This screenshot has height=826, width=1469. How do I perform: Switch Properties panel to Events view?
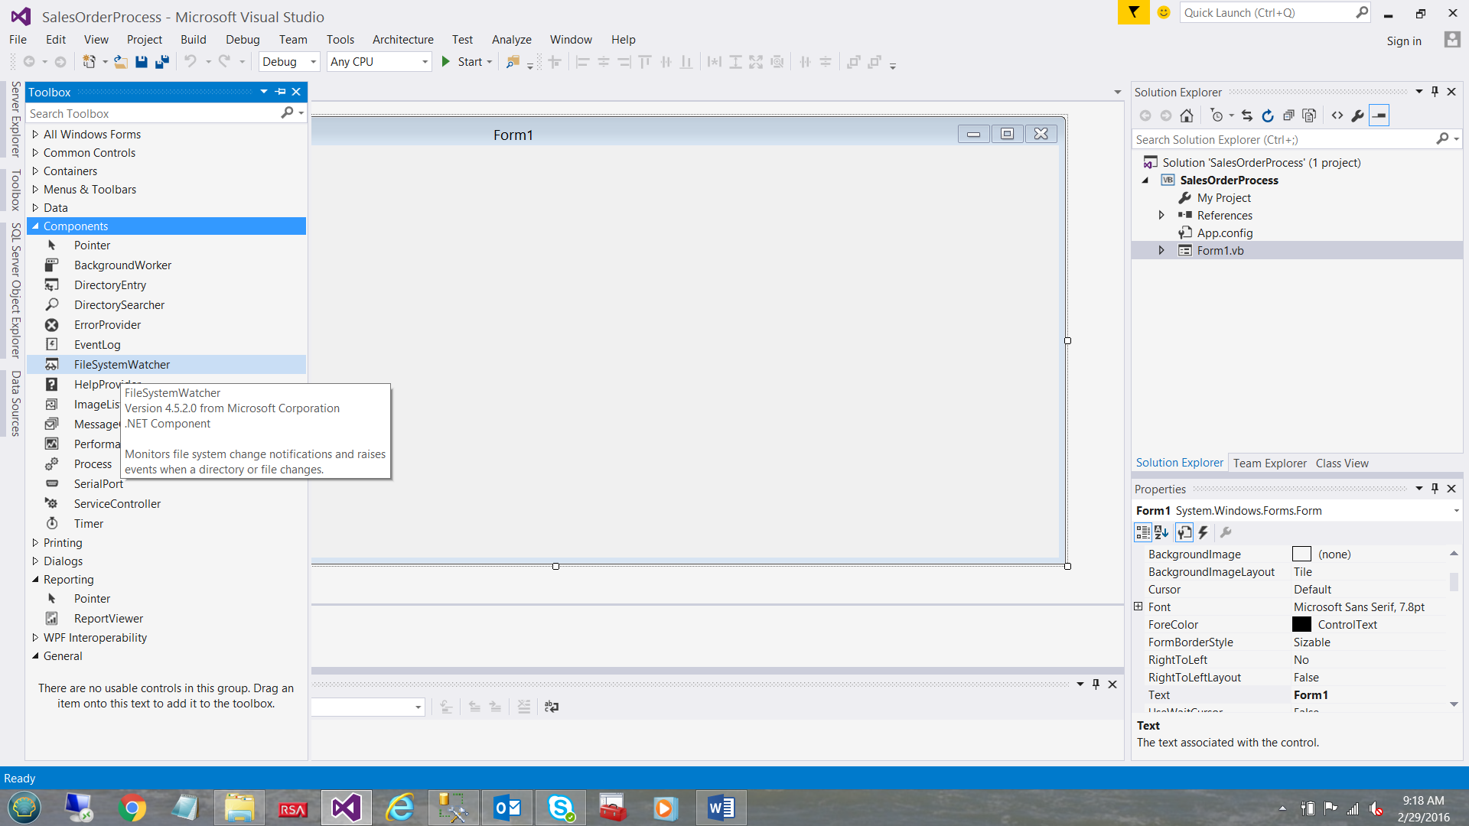[1203, 532]
